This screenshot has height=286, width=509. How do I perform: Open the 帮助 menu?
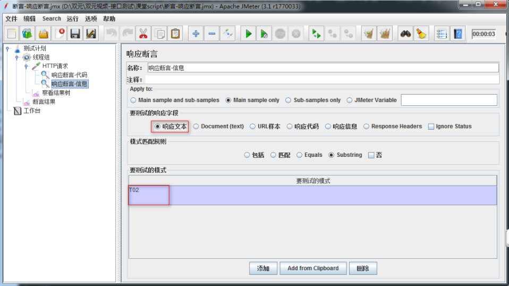pyautogui.click(x=109, y=19)
